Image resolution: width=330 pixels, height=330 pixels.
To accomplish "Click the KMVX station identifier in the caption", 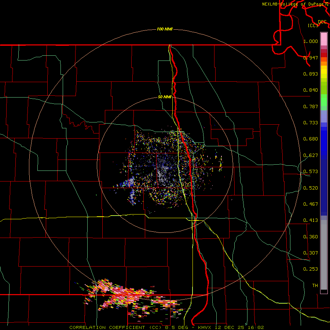I will pyautogui.click(x=205, y=327).
